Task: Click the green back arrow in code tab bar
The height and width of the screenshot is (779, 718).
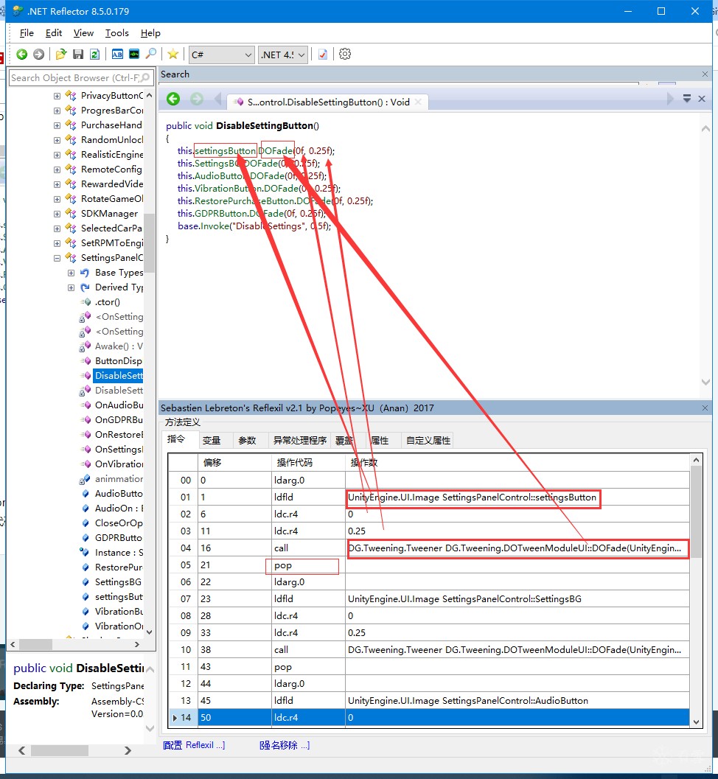Action: (173, 99)
